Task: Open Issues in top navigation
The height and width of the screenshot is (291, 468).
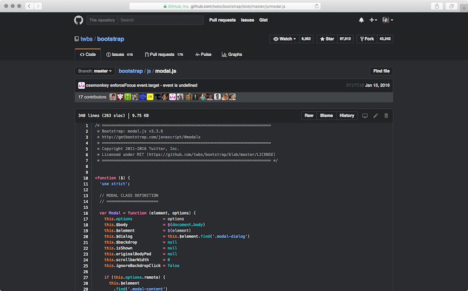Action: pos(248,20)
